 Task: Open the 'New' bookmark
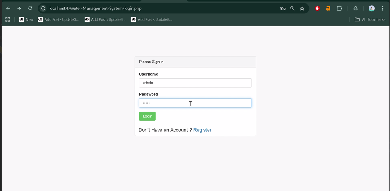tap(26, 19)
